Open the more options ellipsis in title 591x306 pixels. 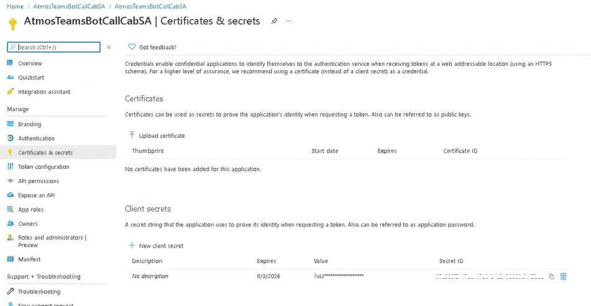pos(288,21)
